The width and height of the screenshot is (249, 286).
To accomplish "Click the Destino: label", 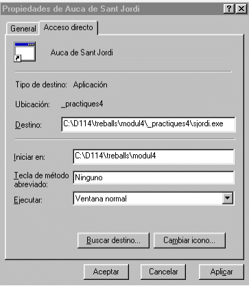I will point(28,125).
